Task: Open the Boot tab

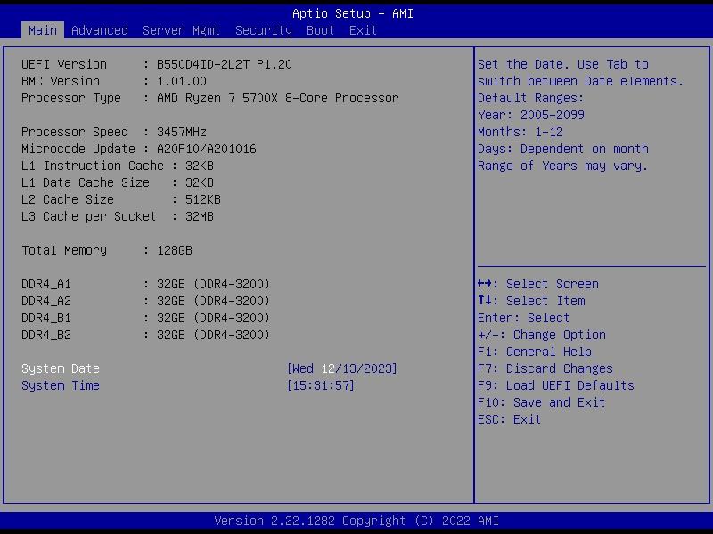Action: tap(320, 30)
